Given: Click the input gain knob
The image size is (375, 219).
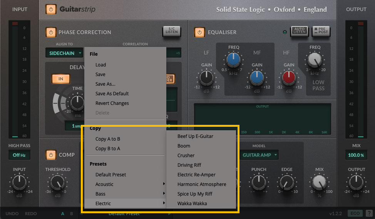Looking at the screenshot, I should [x=19, y=182].
